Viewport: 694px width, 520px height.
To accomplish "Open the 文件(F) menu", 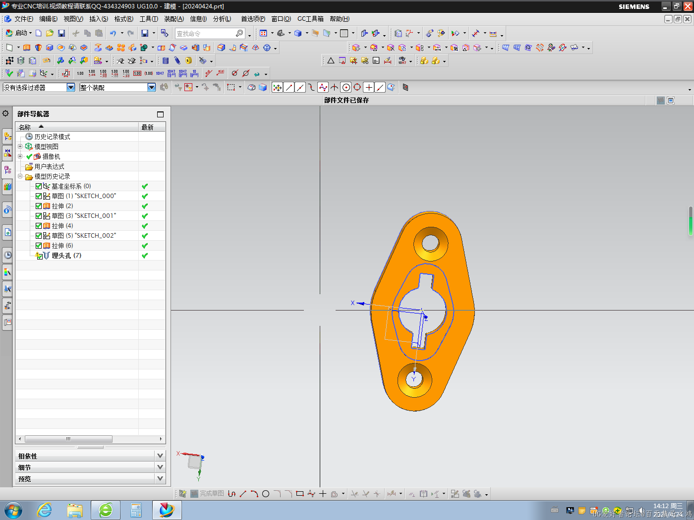I will [x=24, y=19].
